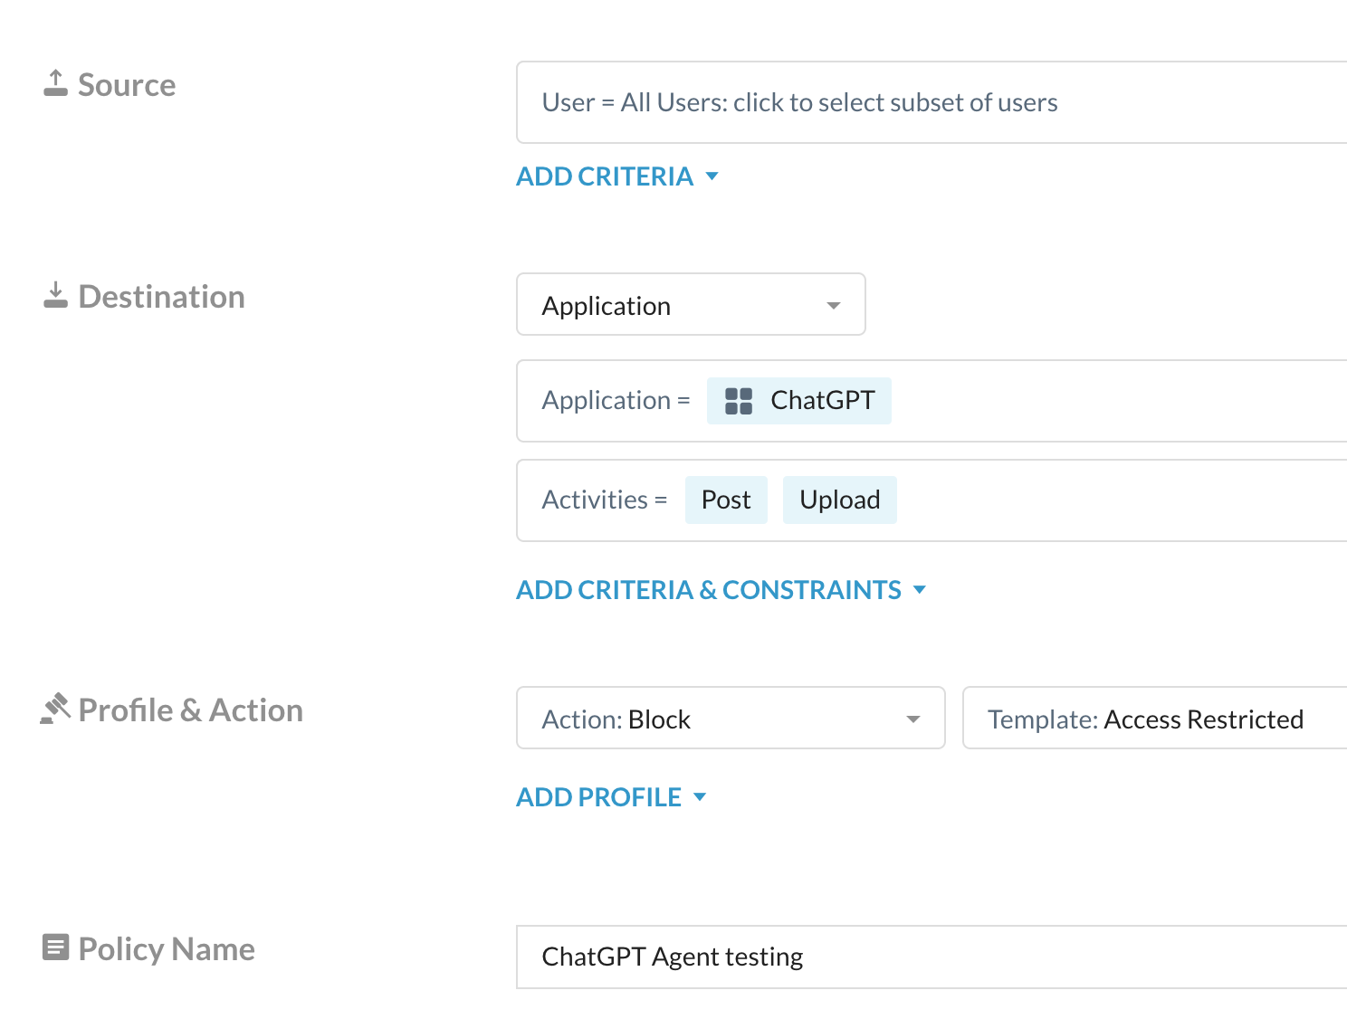1347x1019 pixels.
Task: Open the Application destination type dropdown
Action: [691, 305]
